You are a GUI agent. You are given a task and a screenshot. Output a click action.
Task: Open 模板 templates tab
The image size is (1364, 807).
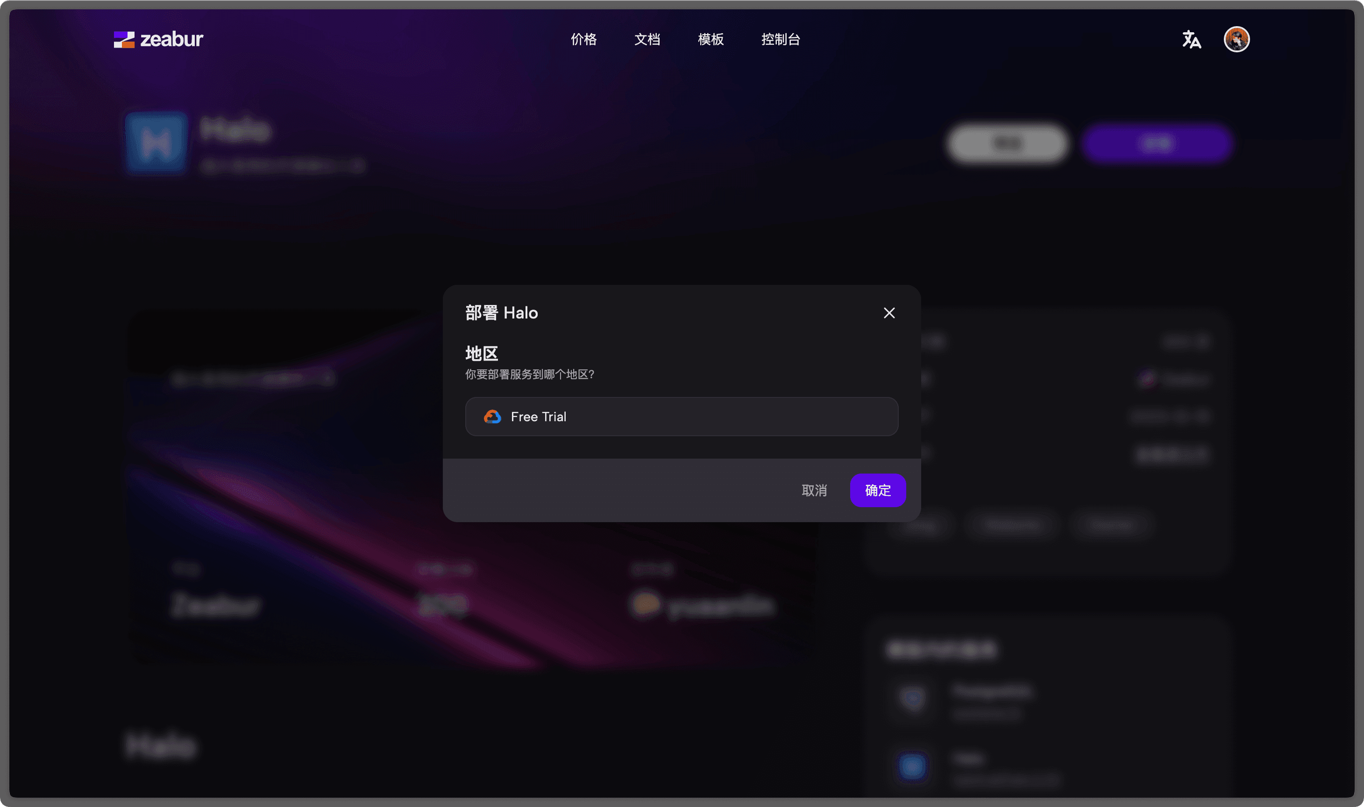(710, 39)
